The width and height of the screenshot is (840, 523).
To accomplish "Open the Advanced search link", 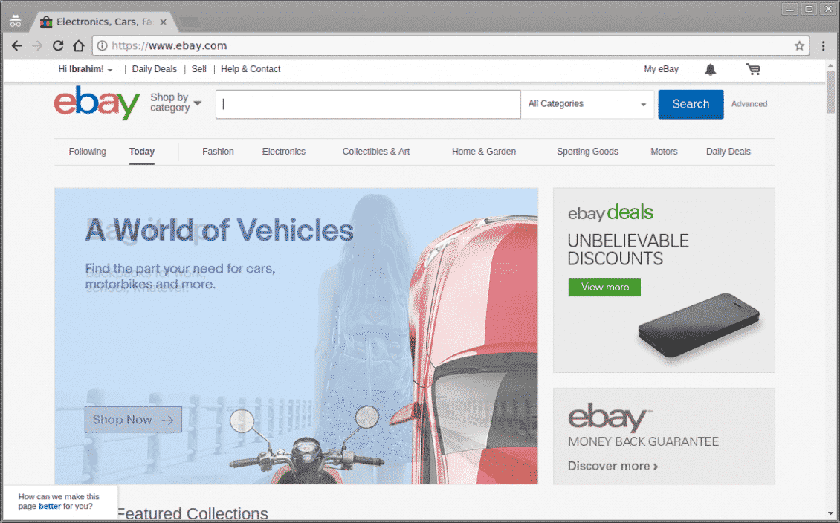I will point(749,104).
